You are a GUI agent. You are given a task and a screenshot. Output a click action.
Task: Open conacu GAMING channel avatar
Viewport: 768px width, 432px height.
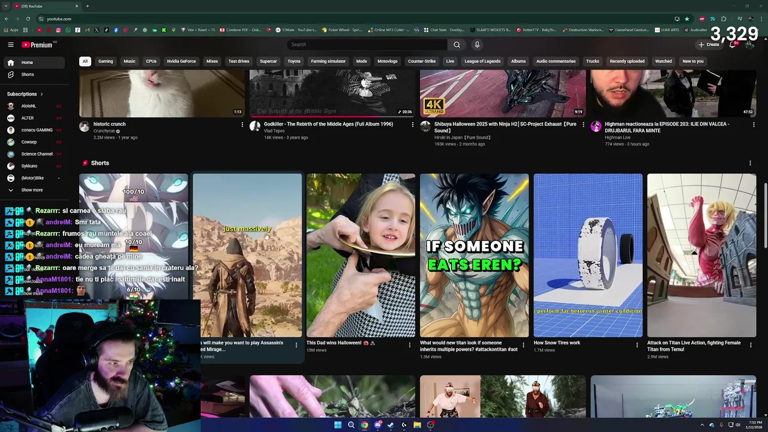(11, 130)
